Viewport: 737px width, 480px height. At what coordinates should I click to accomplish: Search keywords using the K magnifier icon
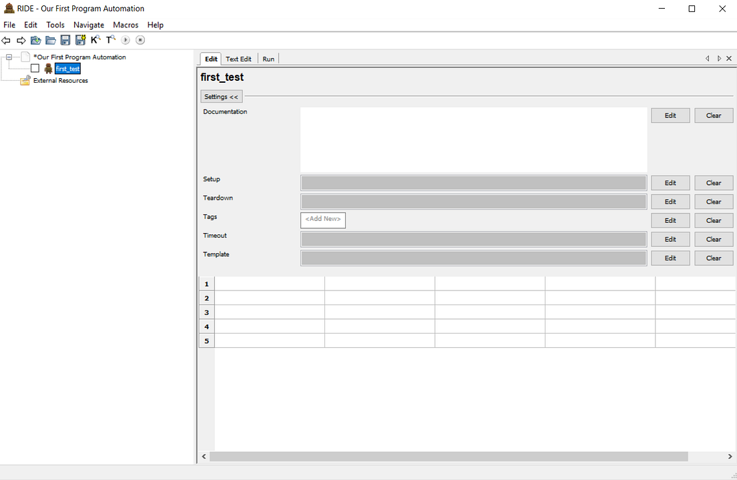click(95, 39)
